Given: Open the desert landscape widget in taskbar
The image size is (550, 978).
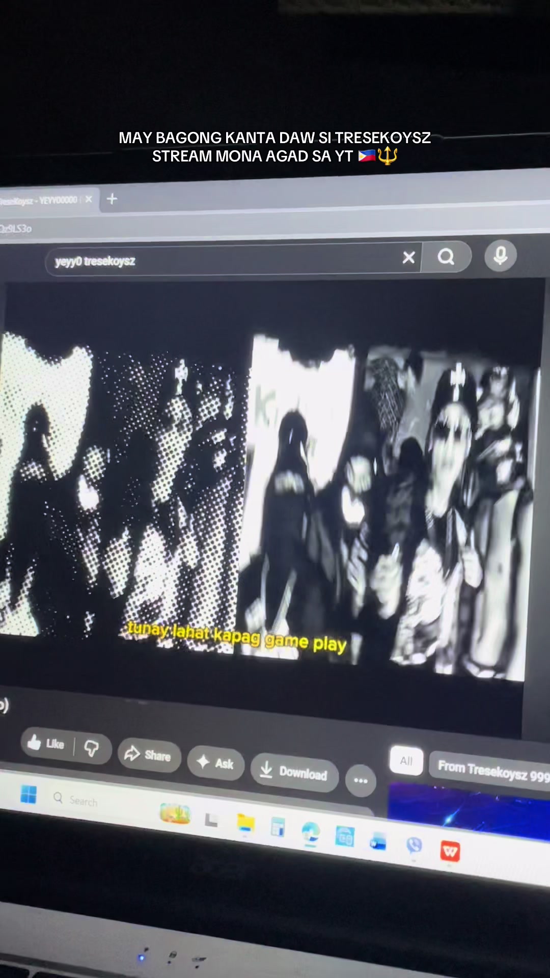Looking at the screenshot, I should (175, 813).
